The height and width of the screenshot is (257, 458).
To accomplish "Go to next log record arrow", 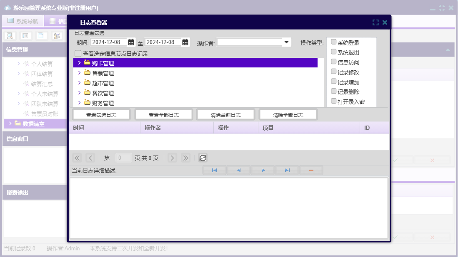I will pos(263,170).
